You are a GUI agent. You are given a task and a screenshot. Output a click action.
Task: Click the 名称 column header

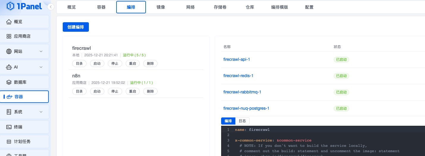pyautogui.click(x=227, y=47)
